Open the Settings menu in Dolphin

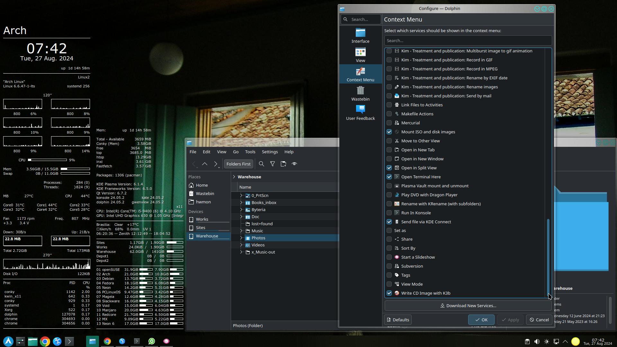[270, 152]
